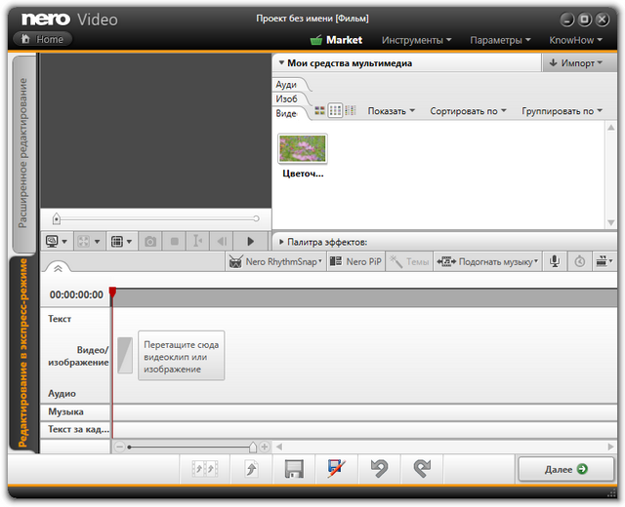Viewport: 625px width, 507px height.
Task: Click timeline zoom-in plus icon
Action: coord(264,447)
